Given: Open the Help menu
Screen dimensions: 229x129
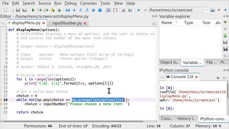Looking at the screenshot, I should coord(131,3).
